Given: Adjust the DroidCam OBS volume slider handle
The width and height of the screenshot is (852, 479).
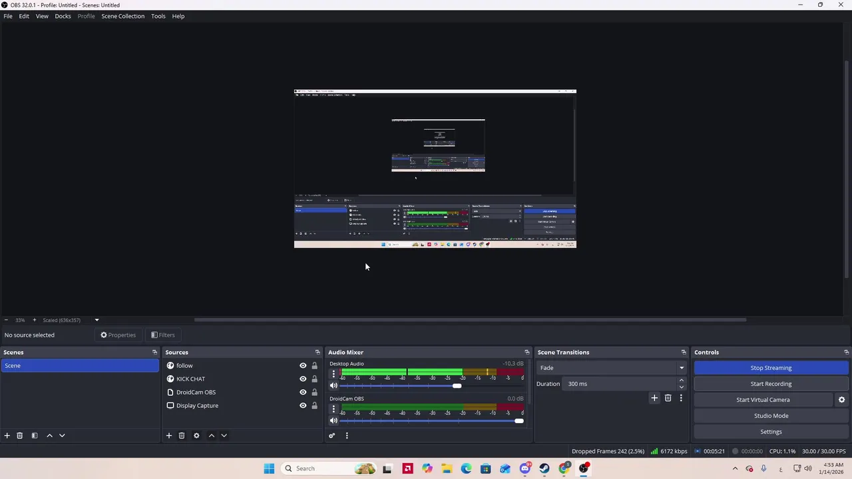Looking at the screenshot, I should click(x=519, y=420).
